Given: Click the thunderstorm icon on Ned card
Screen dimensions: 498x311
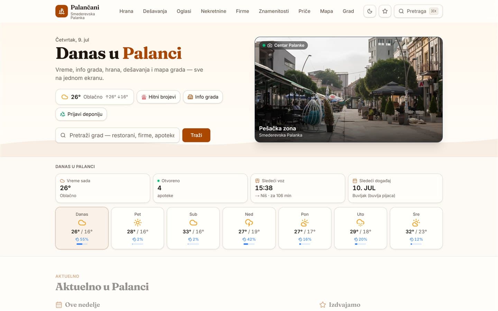Looking at the screenshot, I should [249, 223].
